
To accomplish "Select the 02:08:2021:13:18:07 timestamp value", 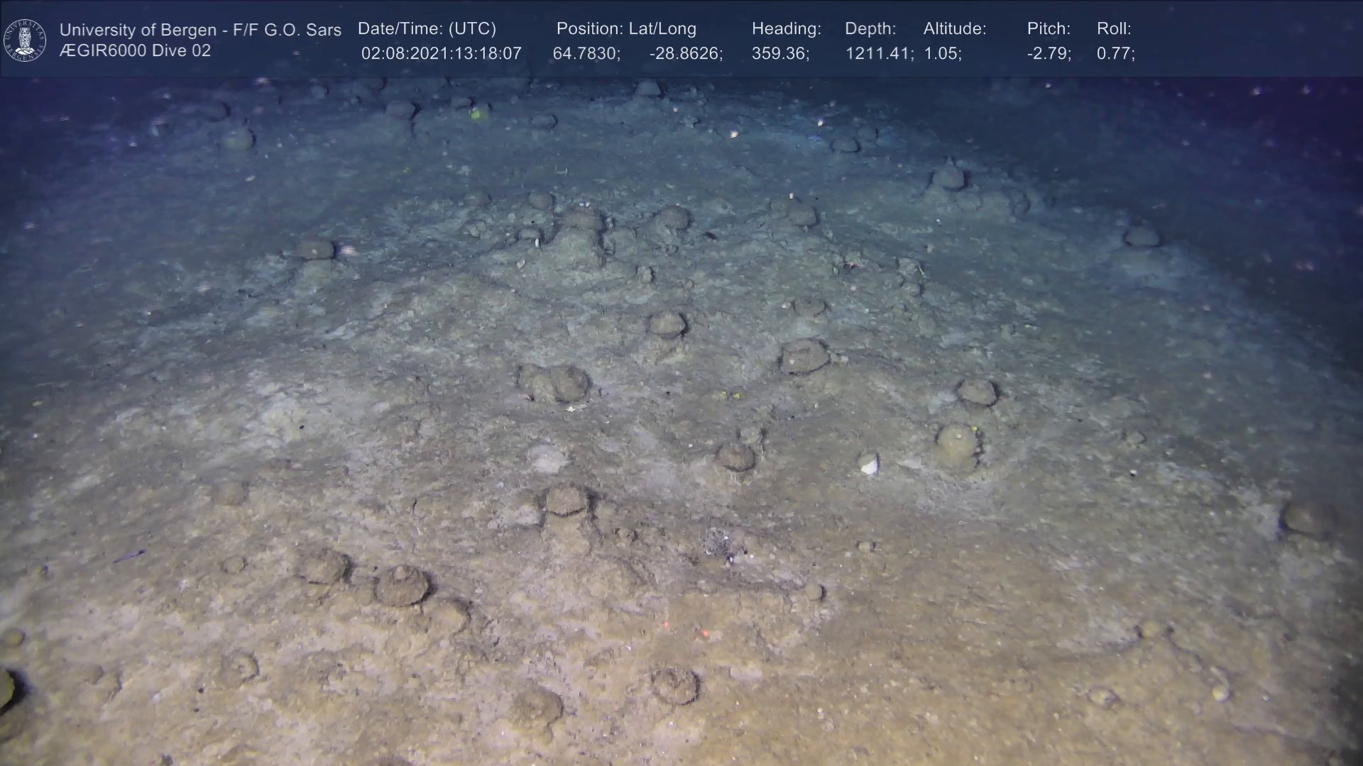I will coord(441,54).
